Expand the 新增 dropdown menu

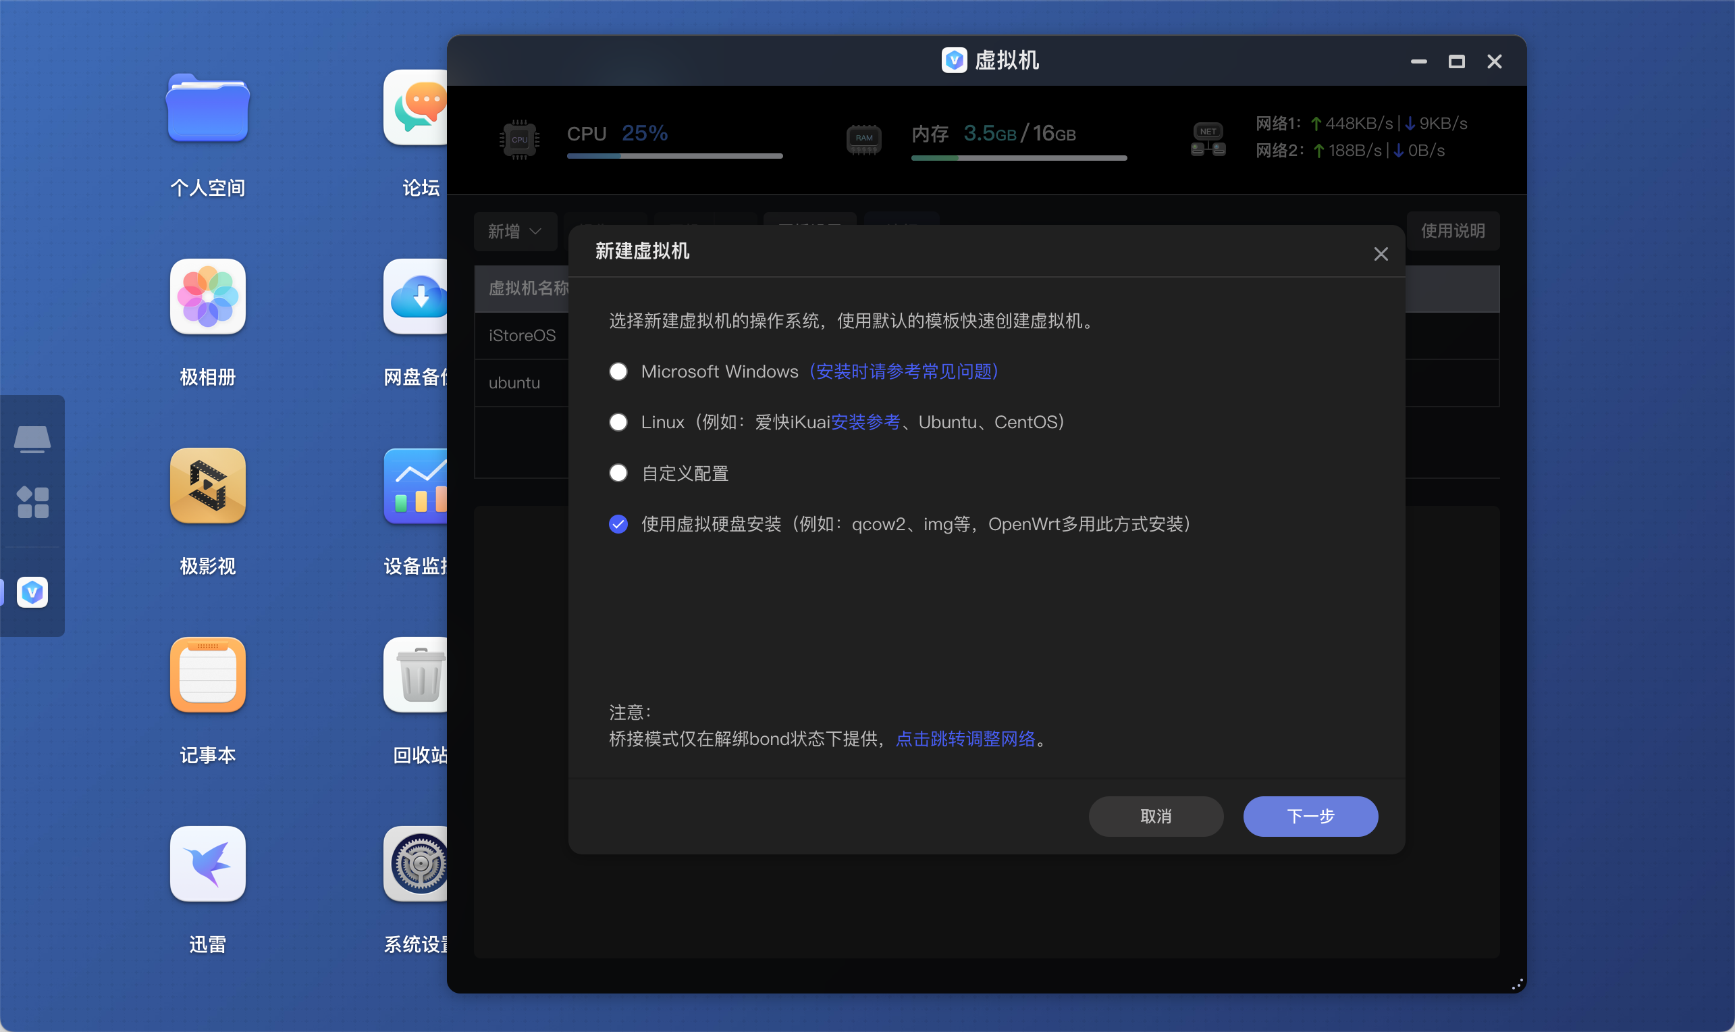click(x=515, y=231)
